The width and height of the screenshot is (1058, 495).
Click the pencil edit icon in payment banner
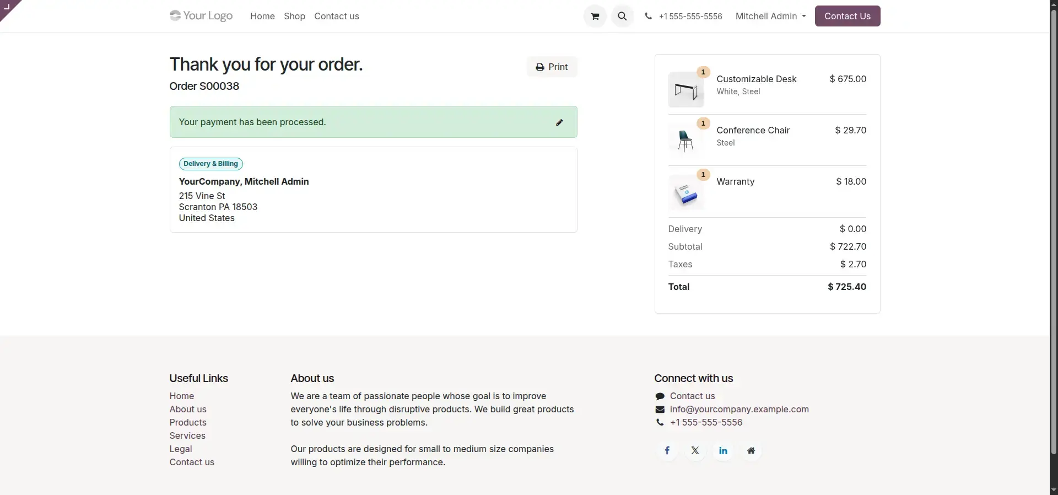point(559,122)
